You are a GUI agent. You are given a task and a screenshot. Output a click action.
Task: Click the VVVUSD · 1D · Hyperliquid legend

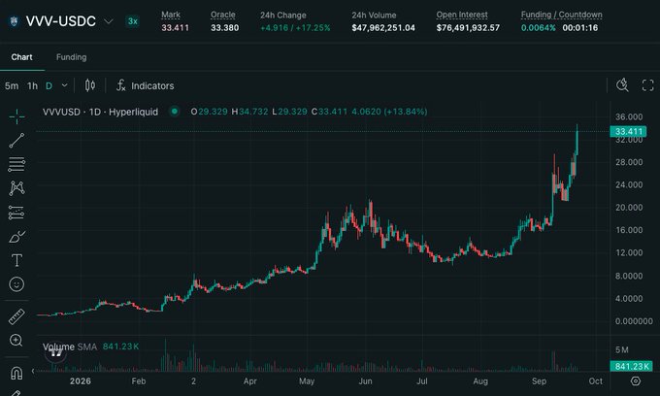click(x=100, y=112)
